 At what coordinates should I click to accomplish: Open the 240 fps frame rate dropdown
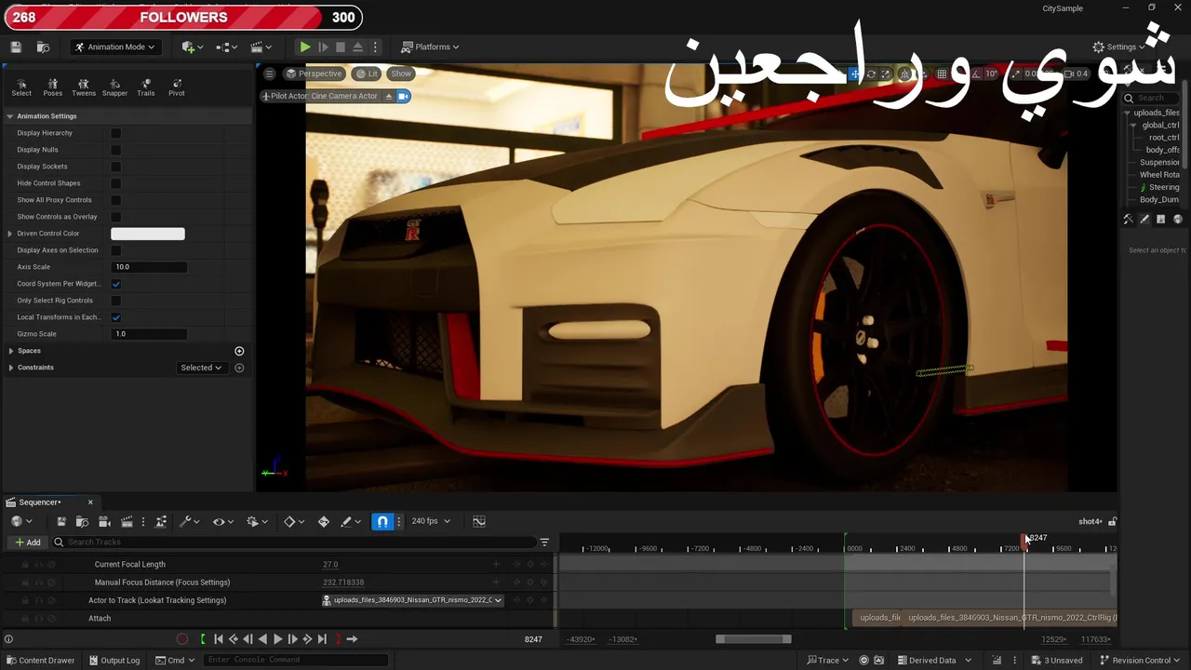[431, 521]
